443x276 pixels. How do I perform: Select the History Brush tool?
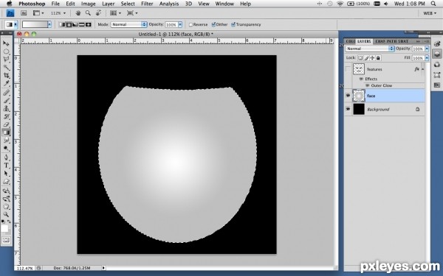click(x=6, y=116)
